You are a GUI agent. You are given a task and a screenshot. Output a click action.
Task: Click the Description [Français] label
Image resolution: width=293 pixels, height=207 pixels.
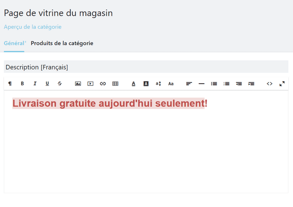click(37, 67)
